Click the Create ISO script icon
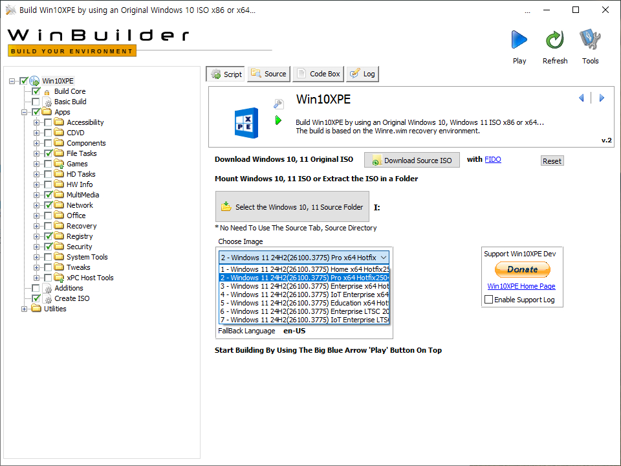 [47, 298]
